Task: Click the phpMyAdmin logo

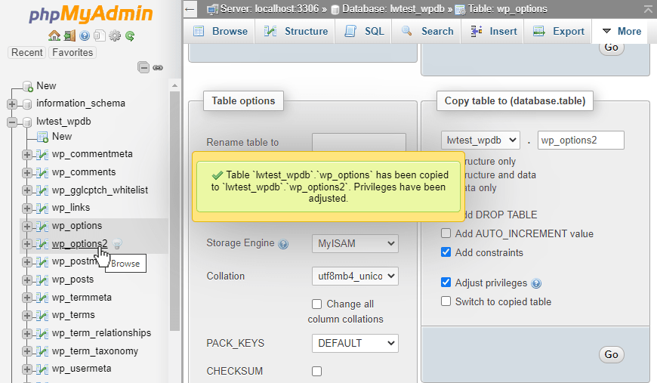Action: (91, 14)
